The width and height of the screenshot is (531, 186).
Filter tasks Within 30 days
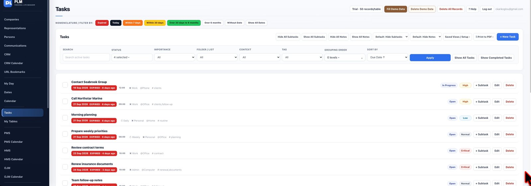pos(155,23)
